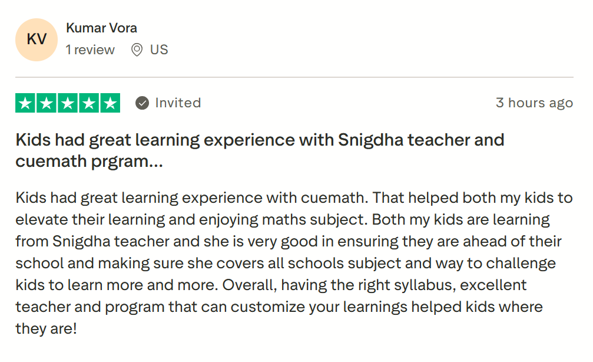Click the Invited checkmark badge icon
Image resolution: width=593 pixels, height=362 pixels.
pos(142,103)
